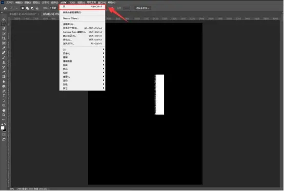Open the 图像 menu
The height and width of the screenshot is (191, 284).
click(x=28, y=3)
